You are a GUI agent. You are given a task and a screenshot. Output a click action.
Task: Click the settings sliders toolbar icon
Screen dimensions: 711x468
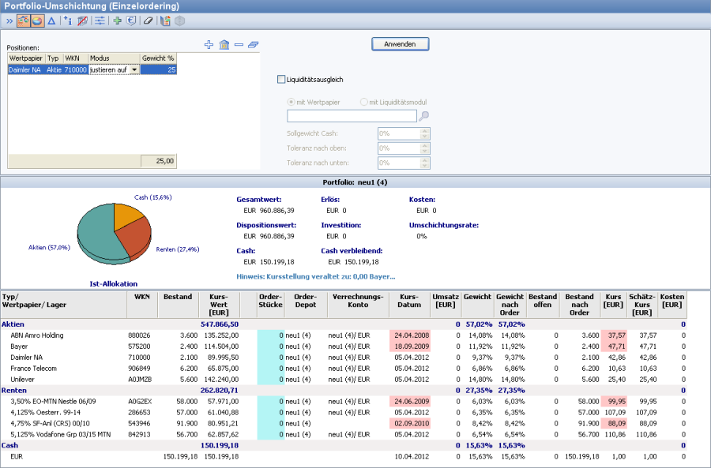[100, 21]
